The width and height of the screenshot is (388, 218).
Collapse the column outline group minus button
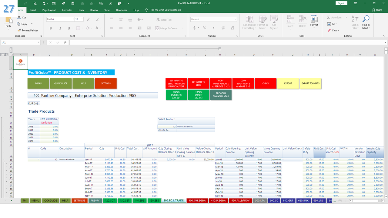[220, 49]
